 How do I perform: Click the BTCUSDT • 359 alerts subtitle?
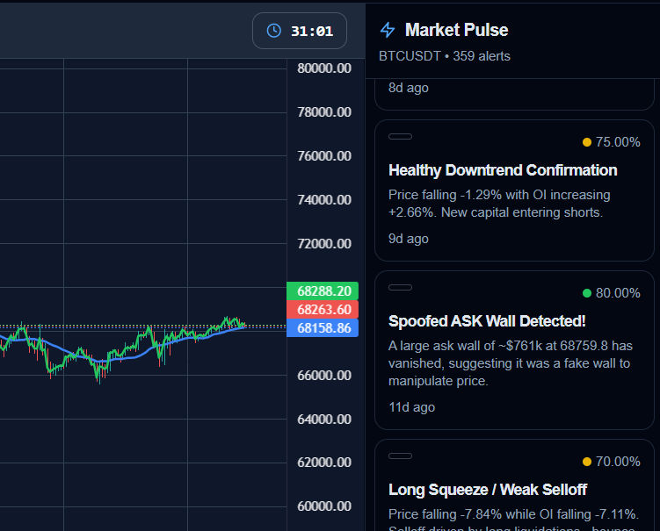click(x=445, y=56)
